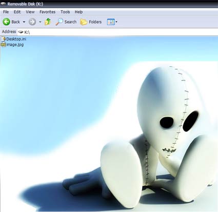This screenshot has width=218, height=212.
Task: Open the Edit menu
Action: pos(17,12)
